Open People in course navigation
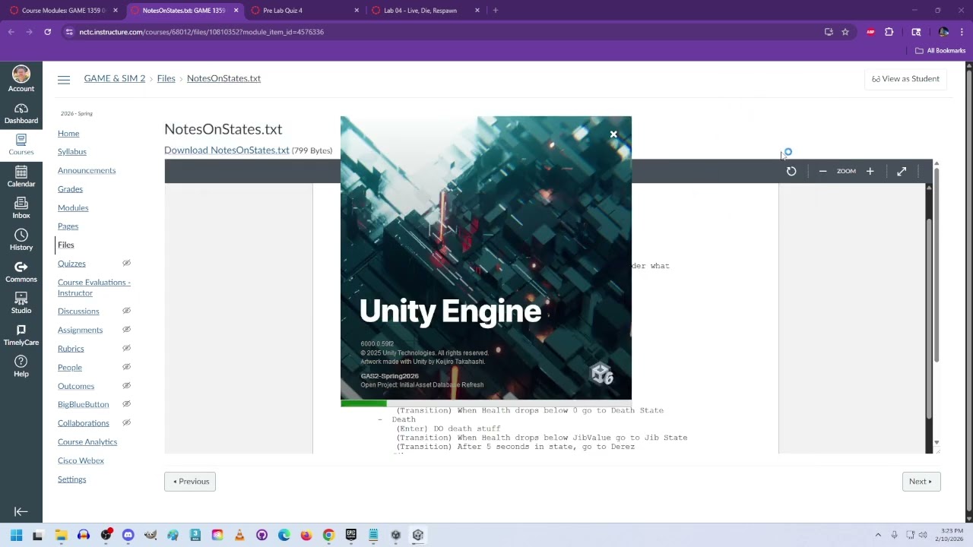This screenshot has height=547, width=973. [70, 368]
